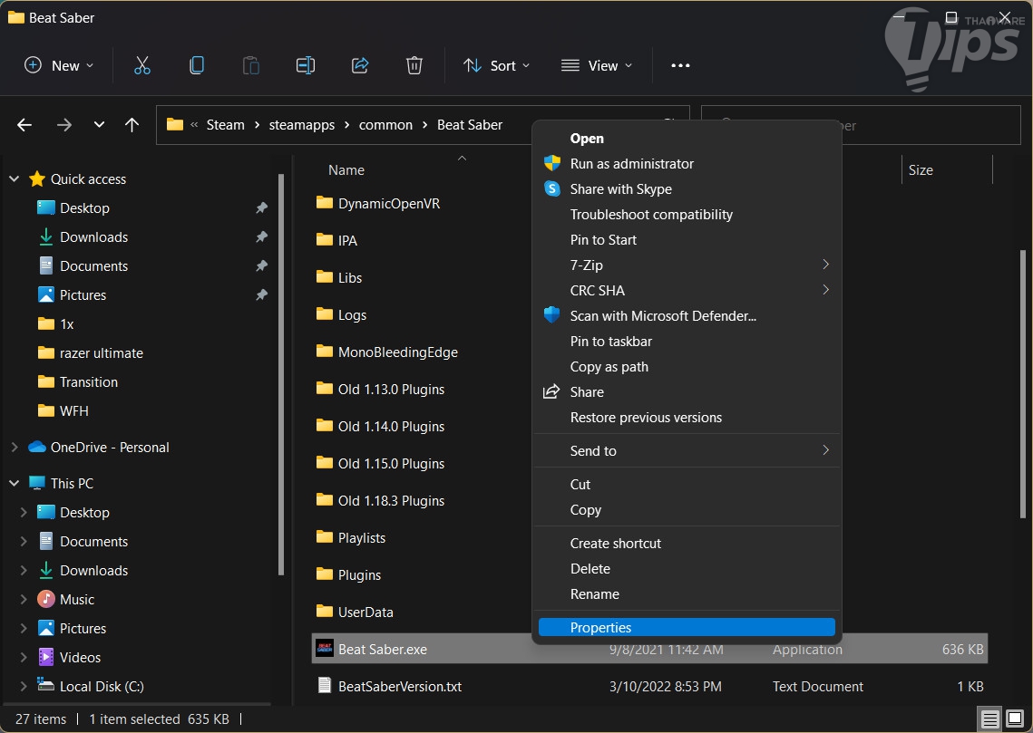Viewport: 1033px width, 733px height.
Task: Navigate back with the Back arrow
Action: (24, 125)
